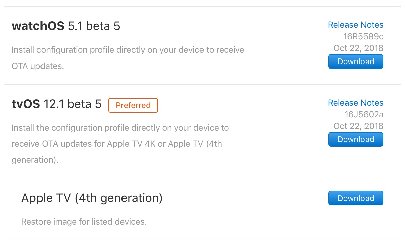Open the watchOS 5.1 Release Notes link
This screenshot has width=405, height=246.
pos(355,25)
